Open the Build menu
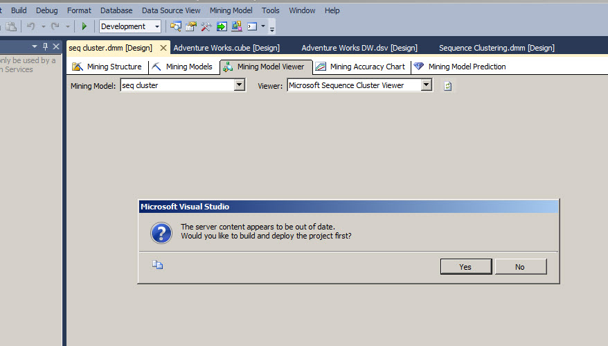The height and width of the screenshot is (346, 608). pyautogui.click(x=19, y=10)
